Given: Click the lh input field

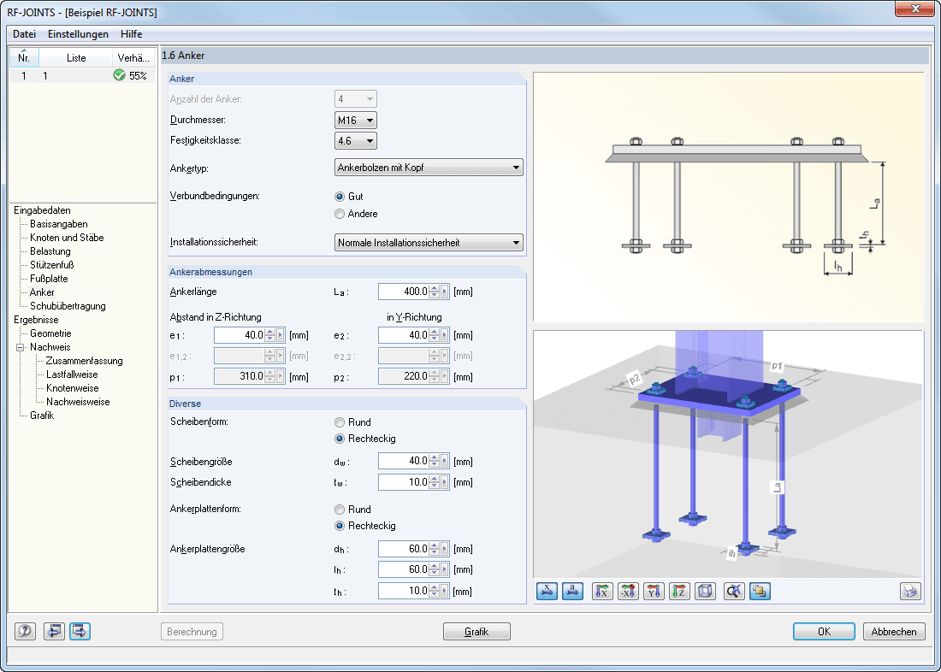Looking at the screenshot, I should click(x=404, y=569).
